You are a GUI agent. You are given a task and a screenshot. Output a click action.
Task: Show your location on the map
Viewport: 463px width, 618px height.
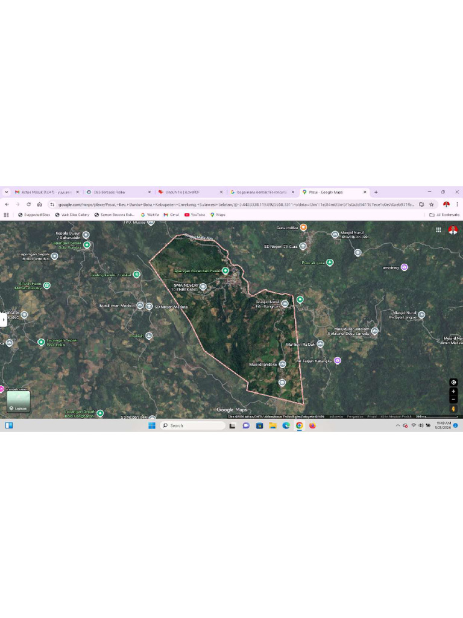click(x=453, y=382)
